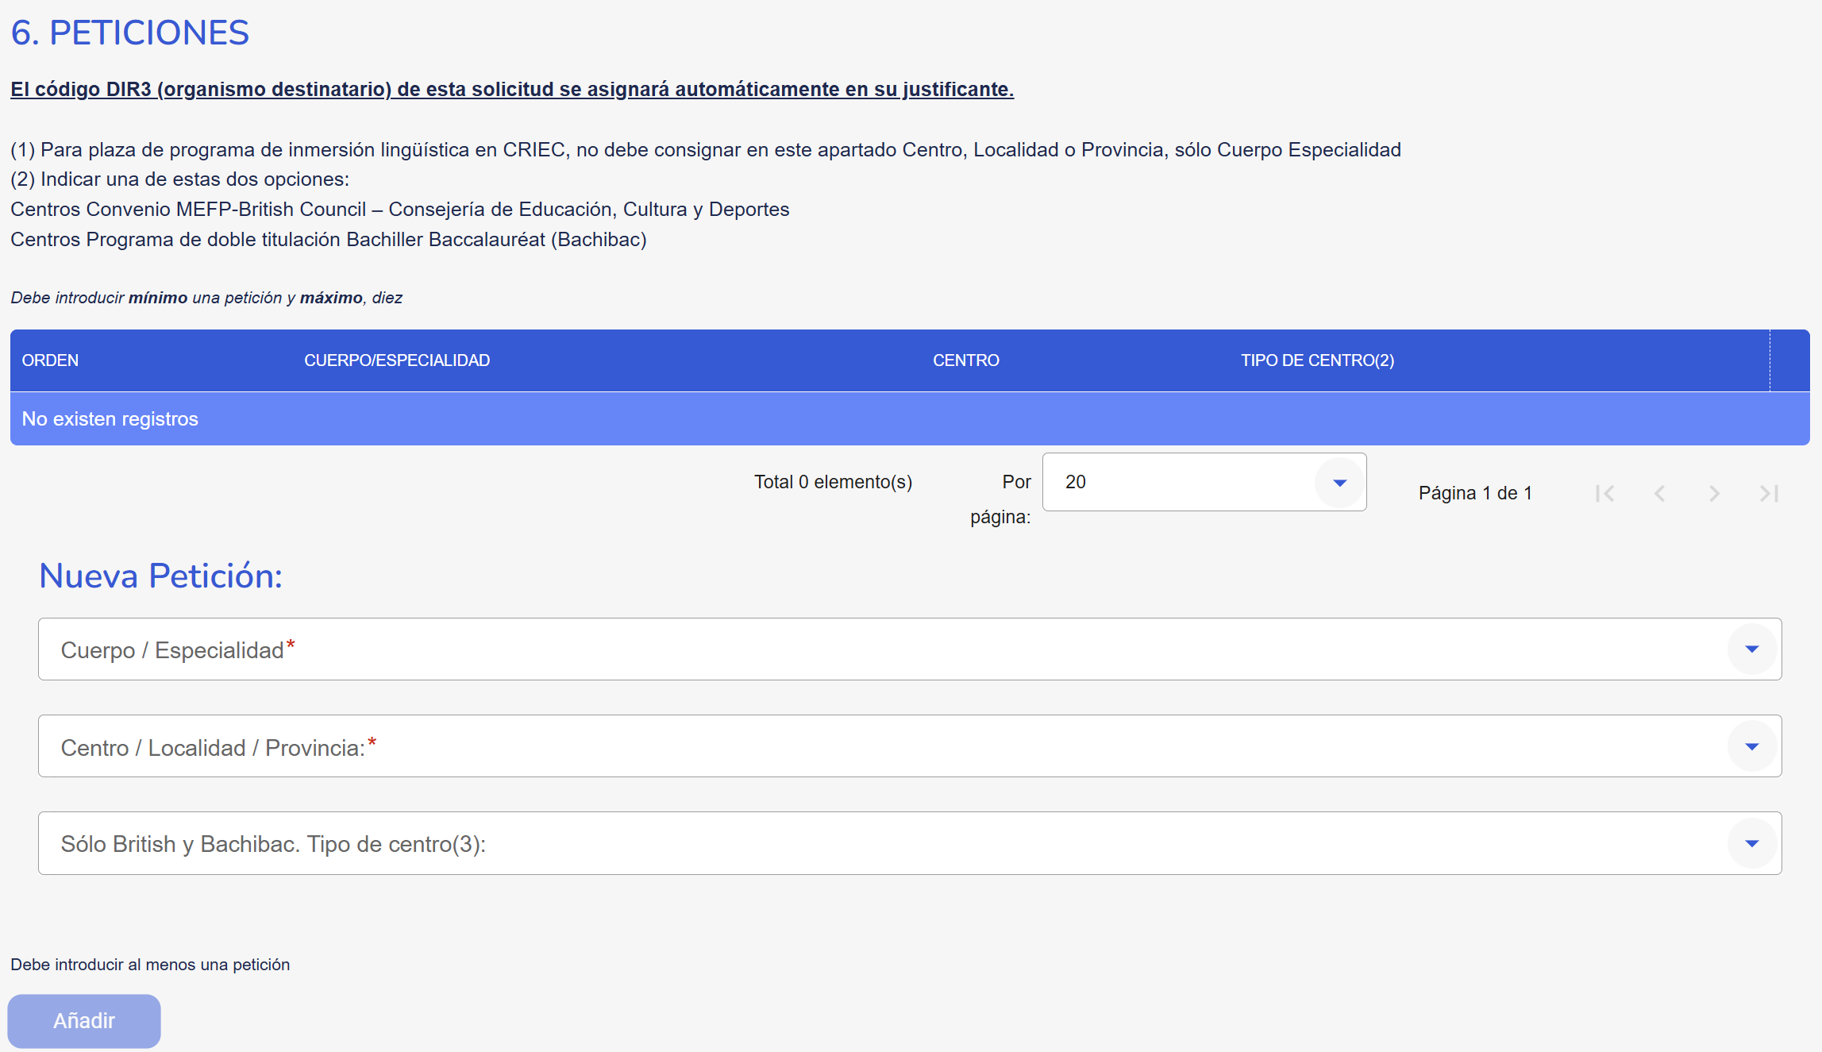The image size is (1822, 1052).
Task: Expand Tipo de centro(3) dropdown arrow
Action: click(1751, 844)
